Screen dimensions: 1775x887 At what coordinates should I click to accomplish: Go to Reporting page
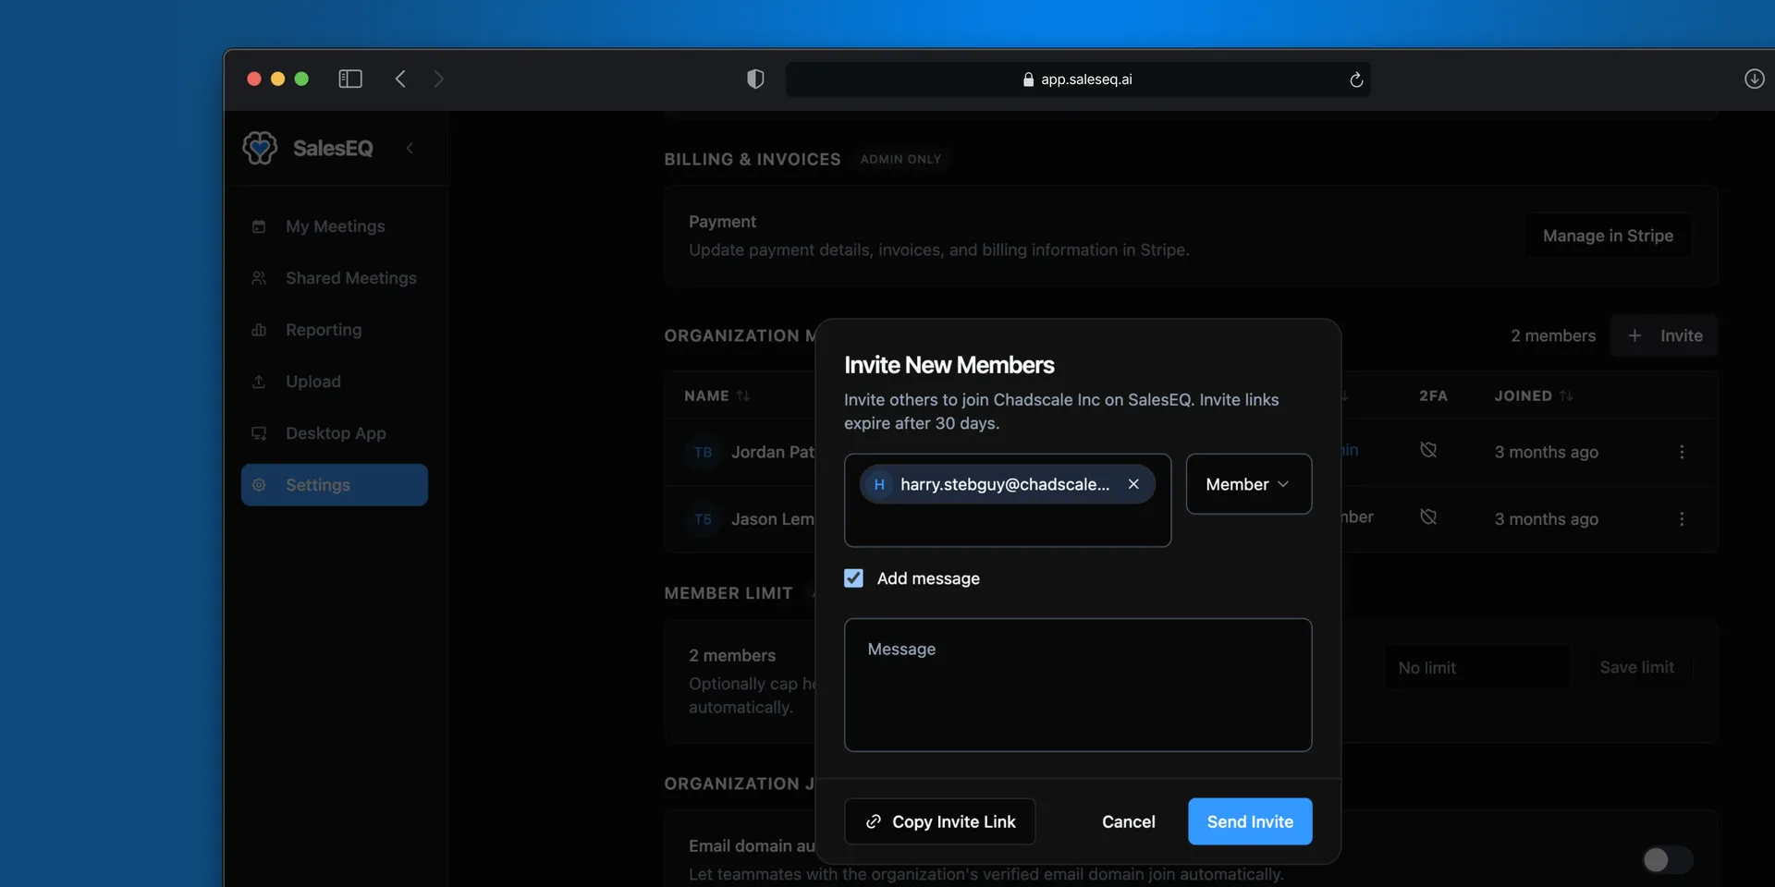click(x=335, y=330)
